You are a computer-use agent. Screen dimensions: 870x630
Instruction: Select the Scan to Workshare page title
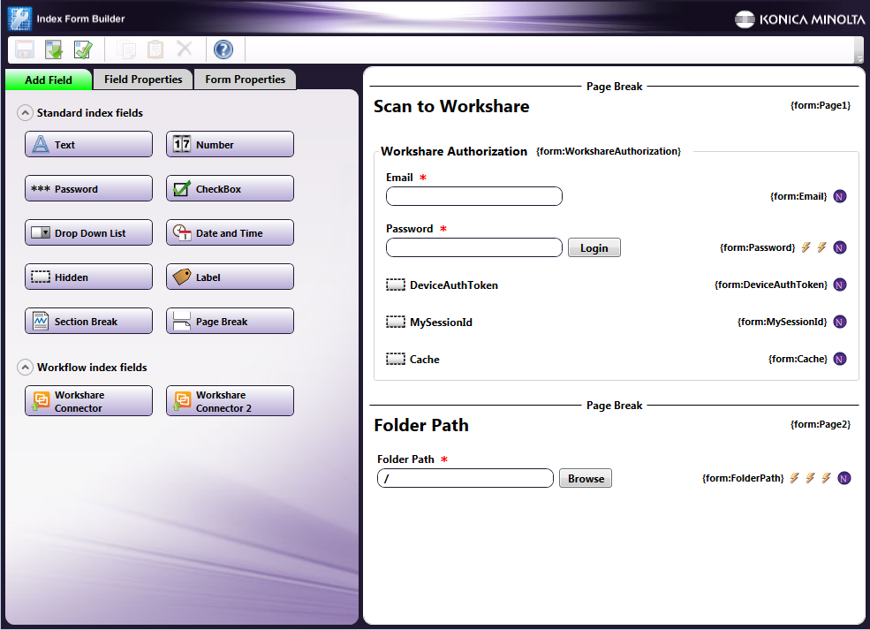(451, 106)
